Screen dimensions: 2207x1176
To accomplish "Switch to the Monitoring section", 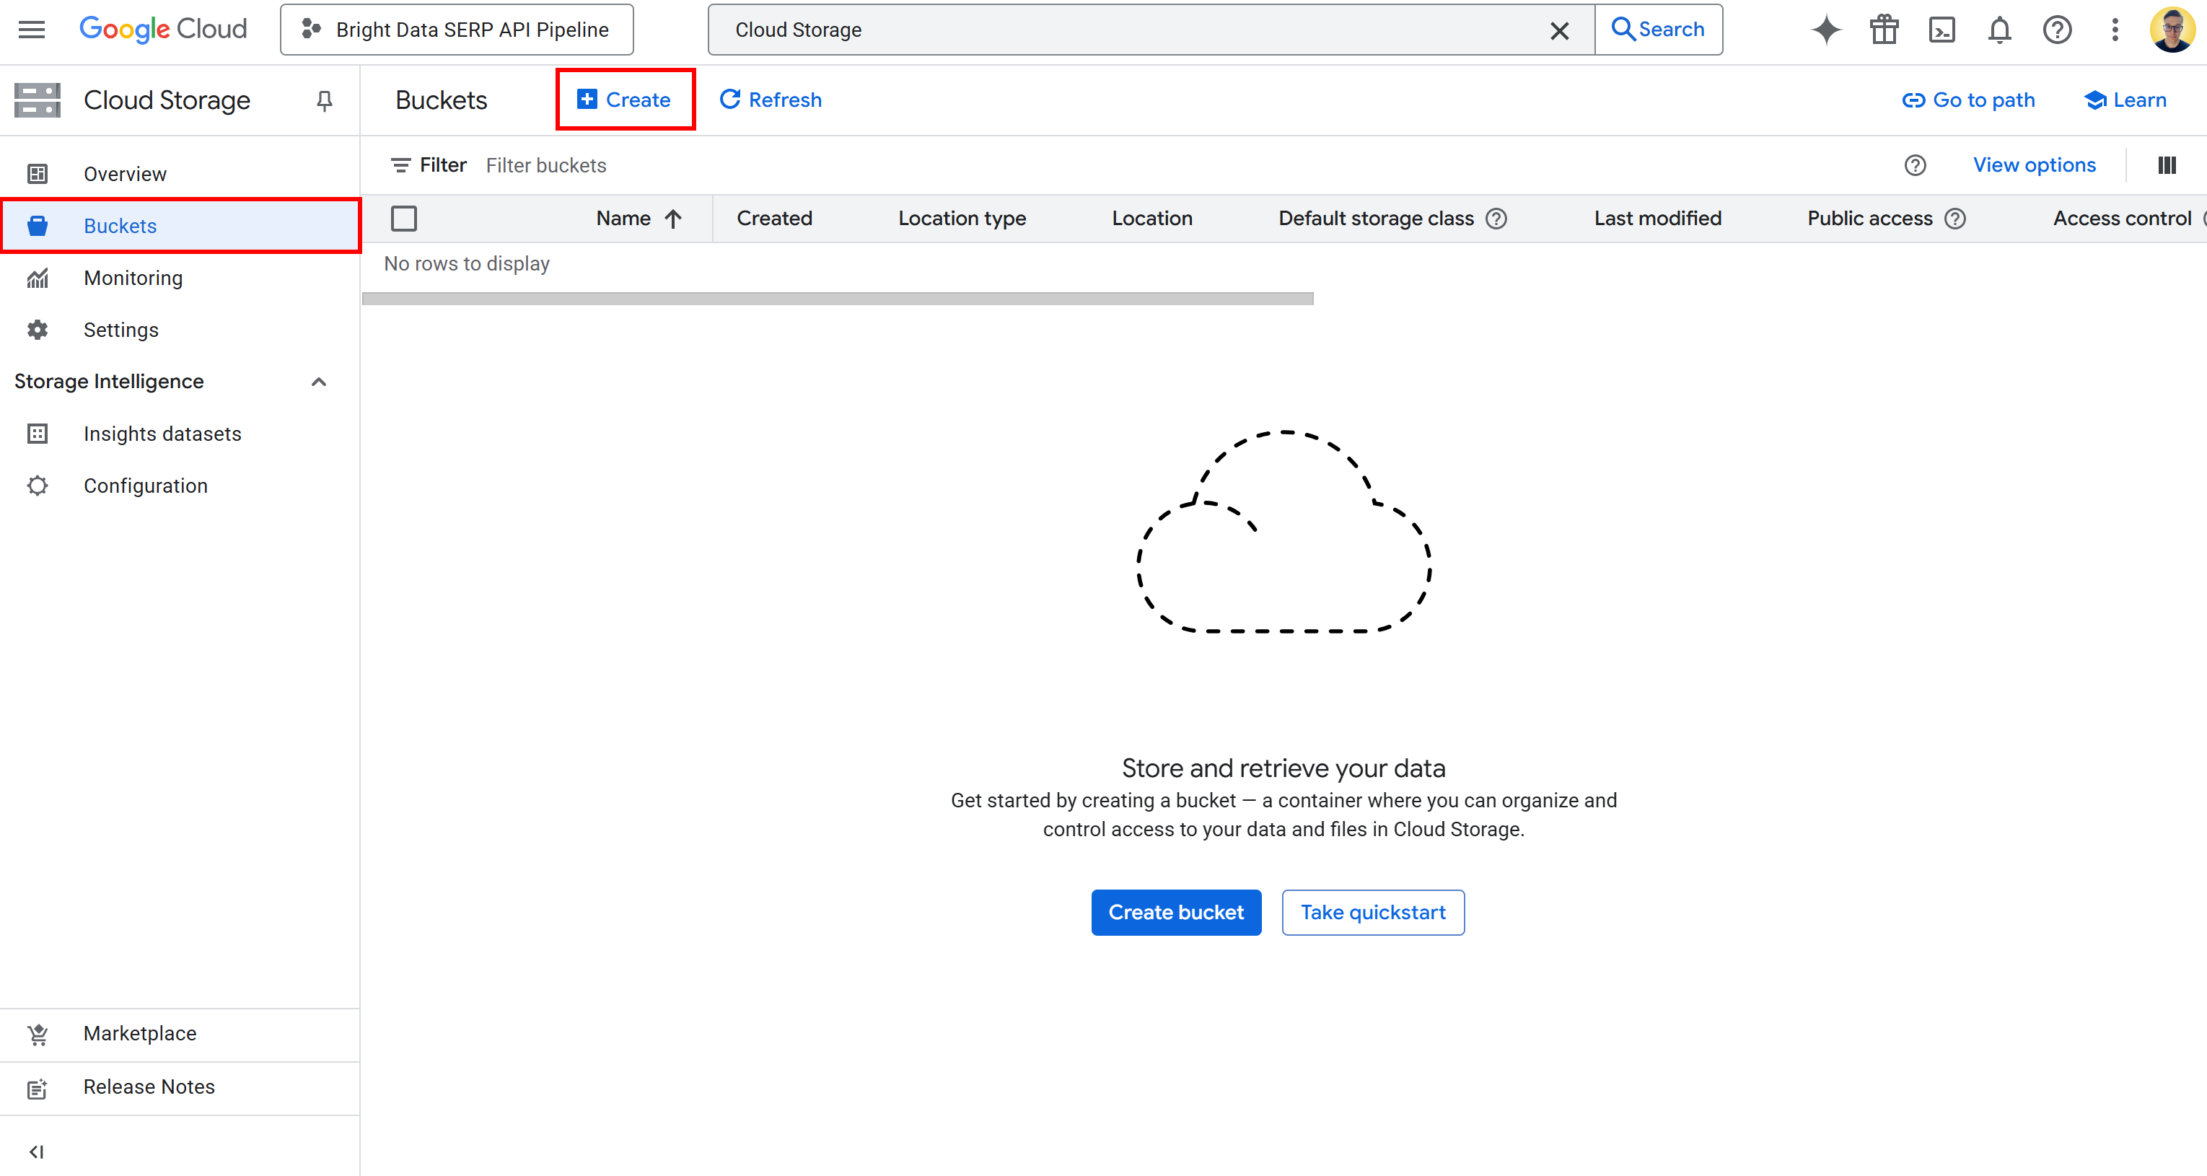I will 133,278.
